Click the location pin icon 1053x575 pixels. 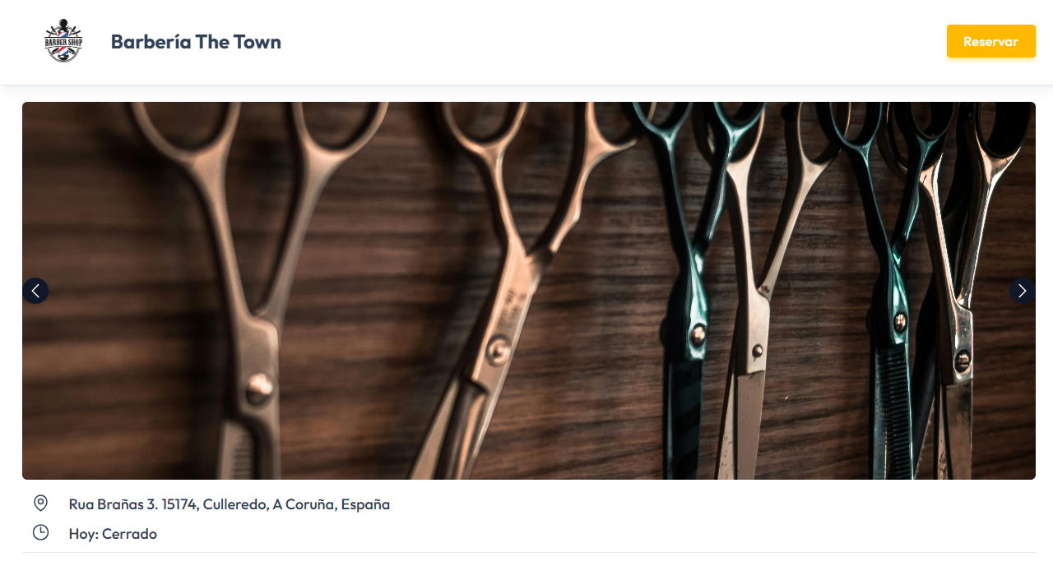click(x=40, y=504)
